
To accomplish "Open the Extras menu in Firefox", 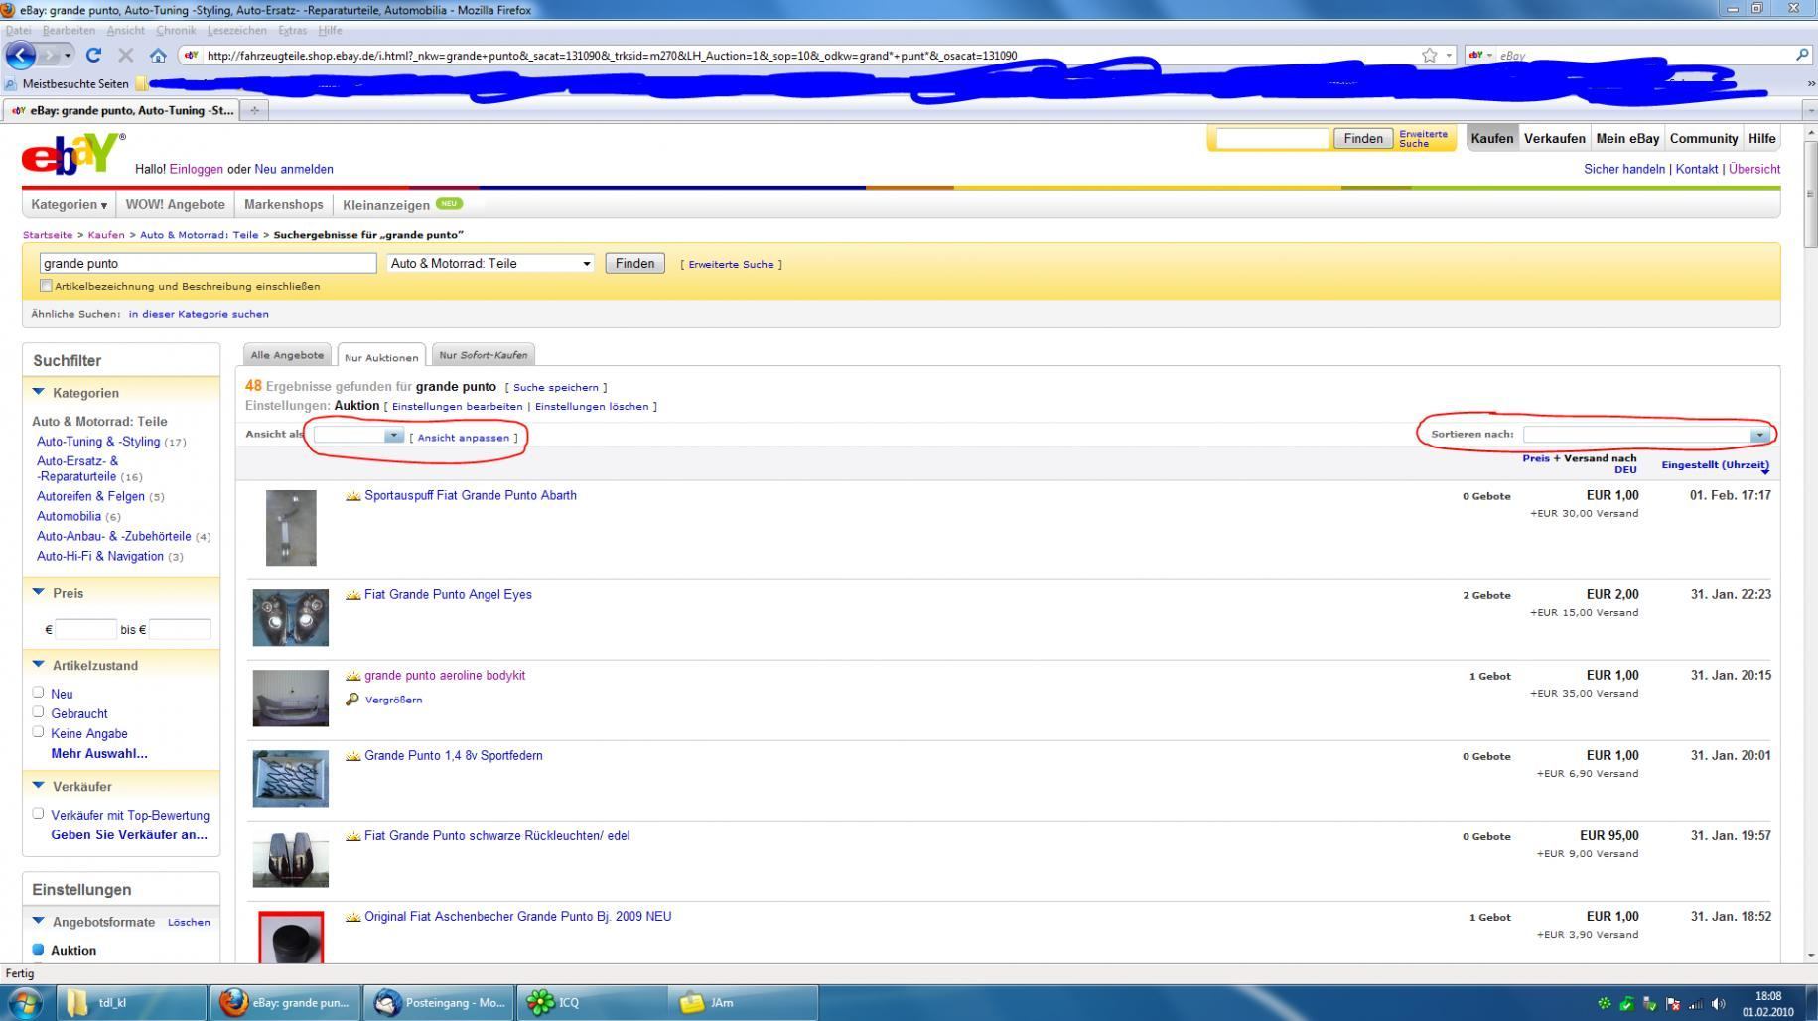I will click(292, 30).
